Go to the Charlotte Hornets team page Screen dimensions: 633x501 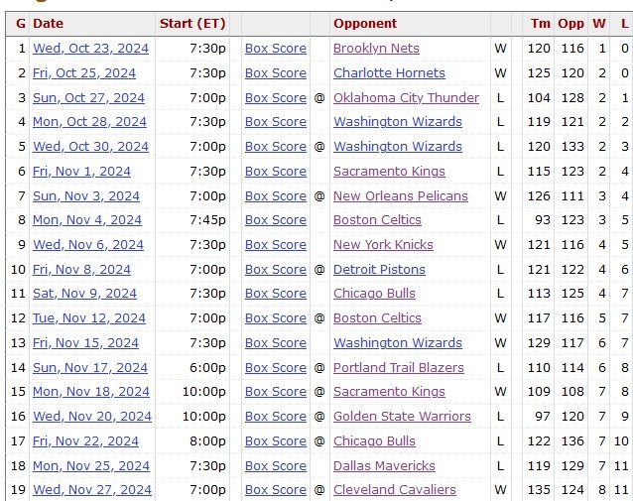click(x=389, y=73)
